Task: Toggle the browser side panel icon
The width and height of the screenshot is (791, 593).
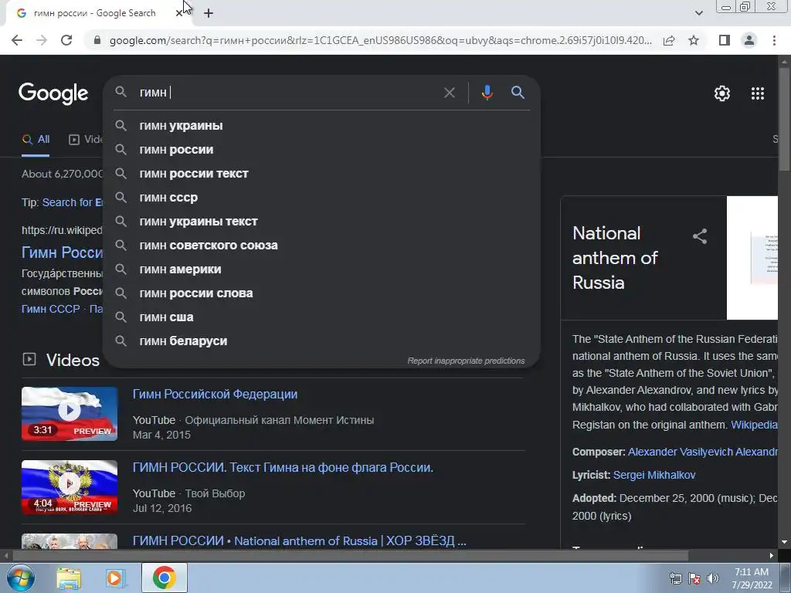Action: (725, 40)
